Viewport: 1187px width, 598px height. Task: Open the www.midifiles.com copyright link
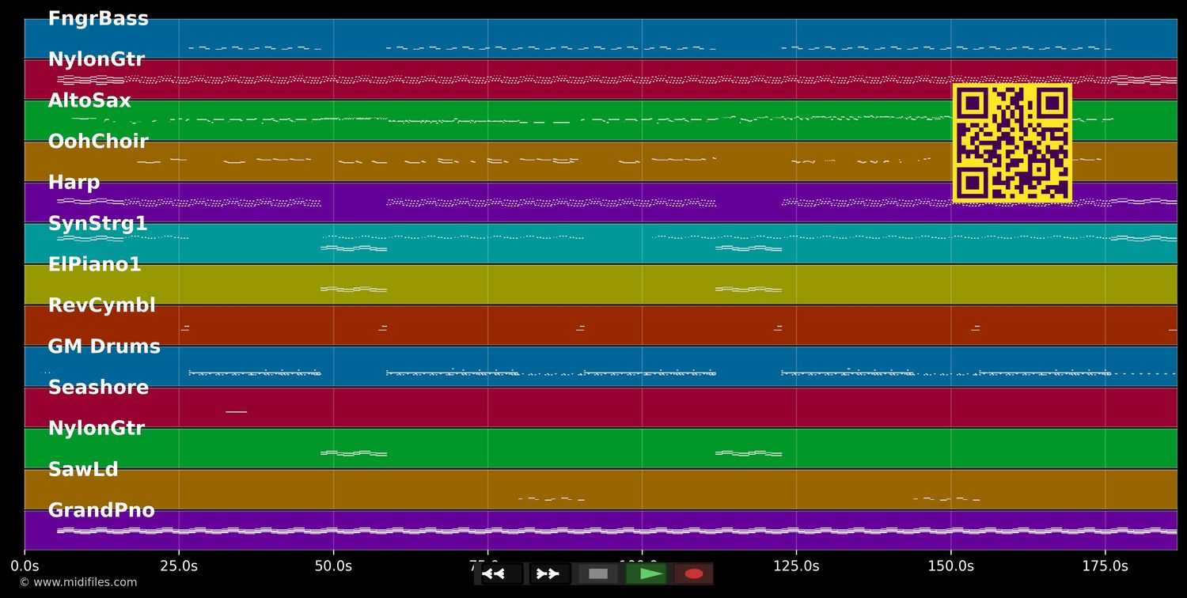(78, 583)
